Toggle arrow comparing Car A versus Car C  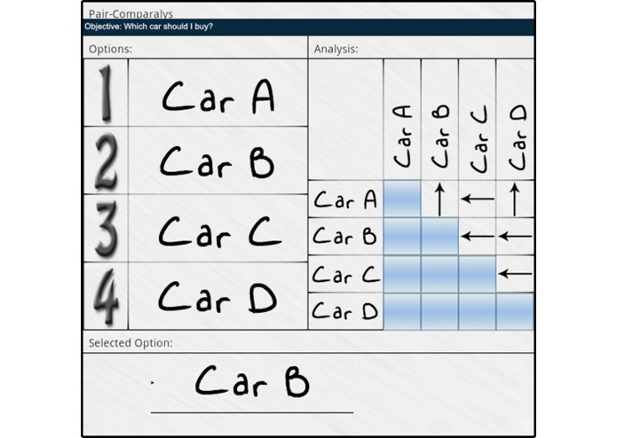tap(478, 199)
